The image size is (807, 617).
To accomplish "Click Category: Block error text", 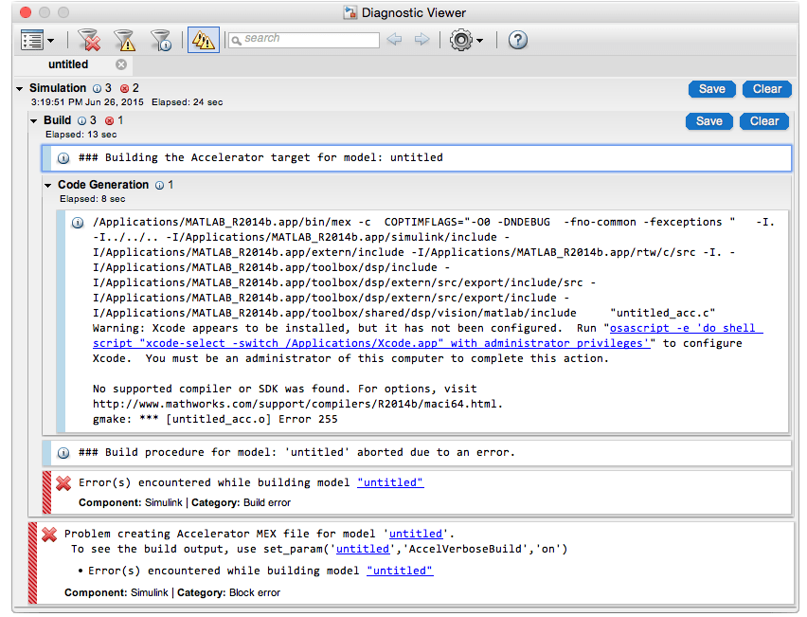I will (x=228, y=592).
